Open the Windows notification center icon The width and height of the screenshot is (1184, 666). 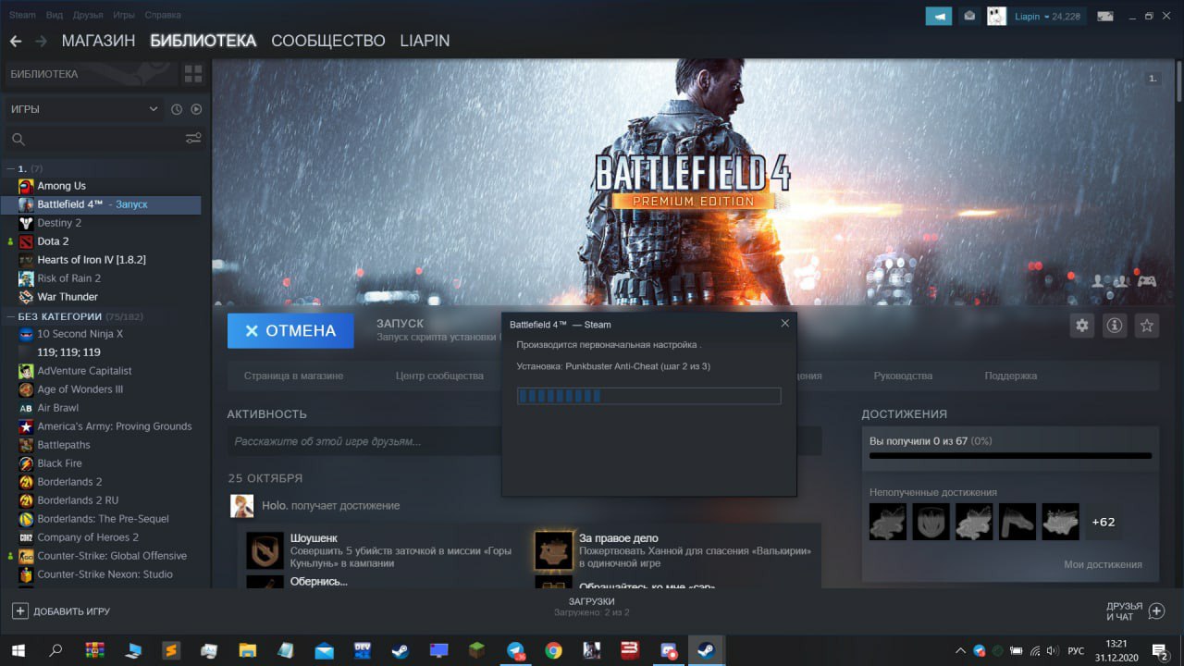(1159, 651)
